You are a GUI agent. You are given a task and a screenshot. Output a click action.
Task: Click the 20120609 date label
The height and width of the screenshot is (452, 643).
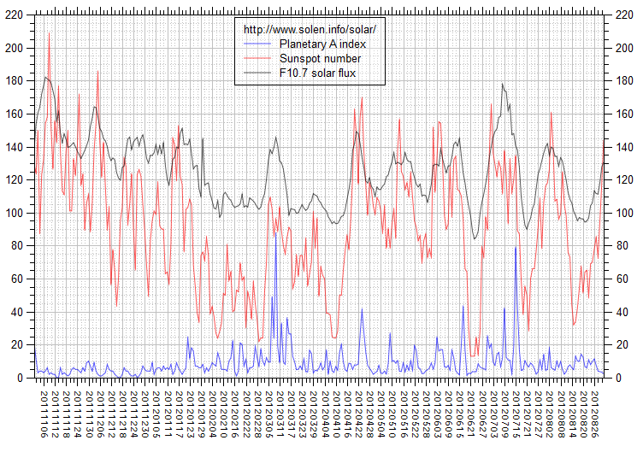click(x=449, y=414)
